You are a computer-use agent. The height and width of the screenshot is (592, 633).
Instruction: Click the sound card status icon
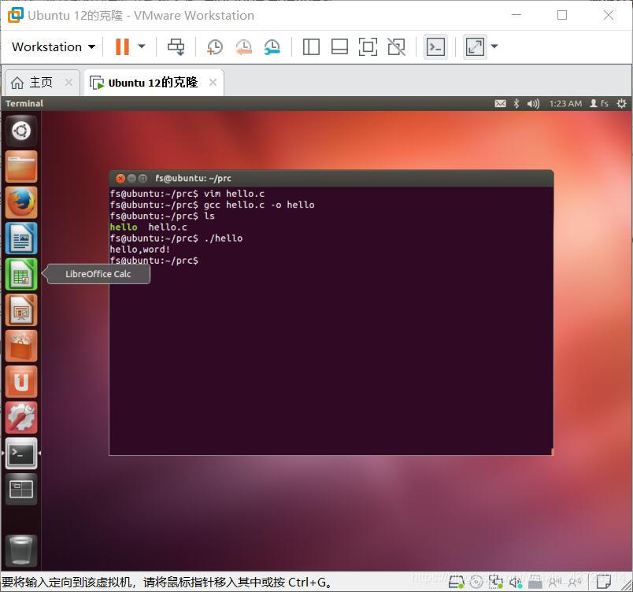click(516, 582)
